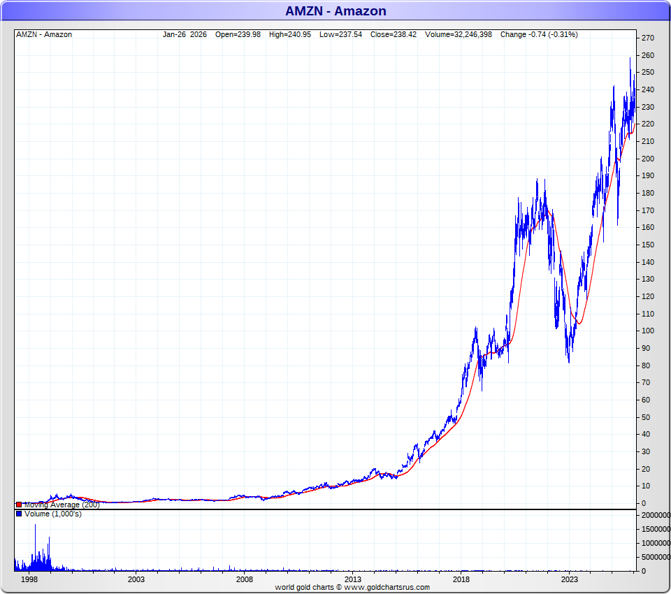The width and height of the screenshot is (671, 594).
Task: Click the Jan-26 2026 date readout
Action: 185,34
